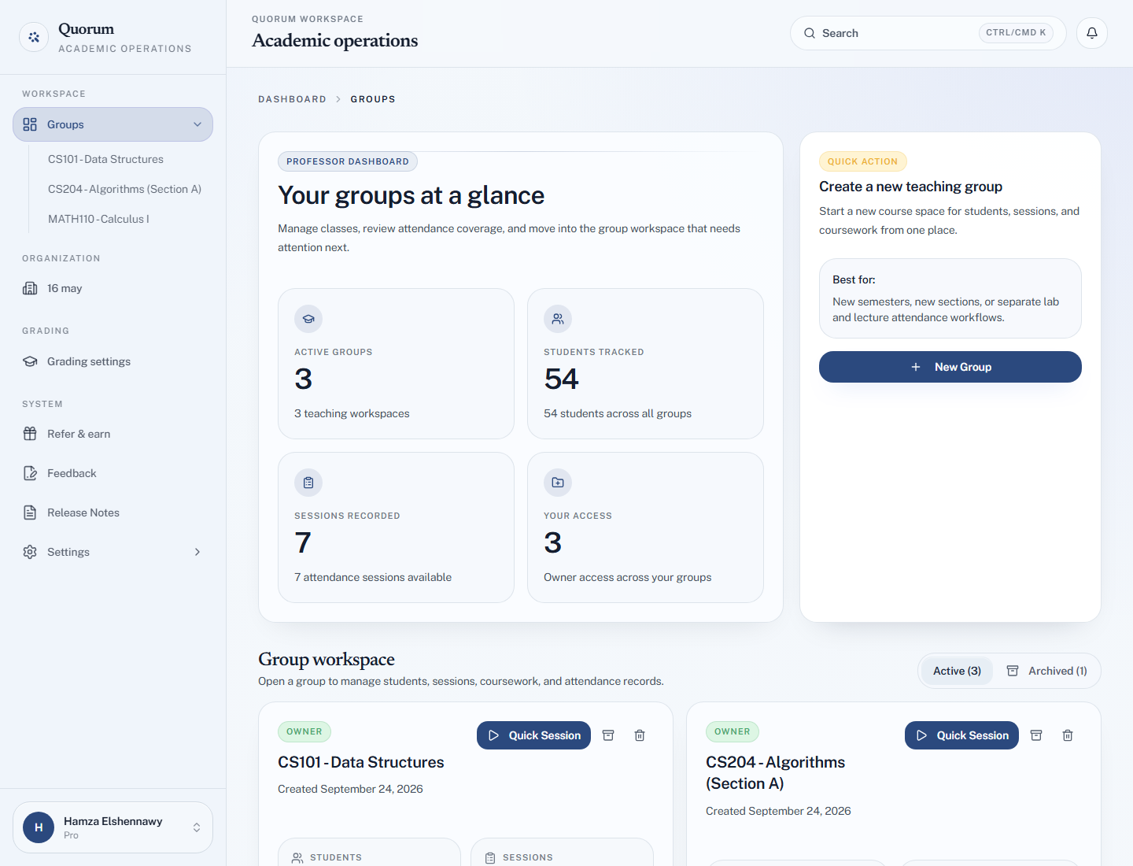Click the Sessions Recorded clipboard icon

308,483
